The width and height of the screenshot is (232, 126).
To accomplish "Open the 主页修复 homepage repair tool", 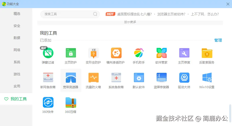I will coord(184,53).
